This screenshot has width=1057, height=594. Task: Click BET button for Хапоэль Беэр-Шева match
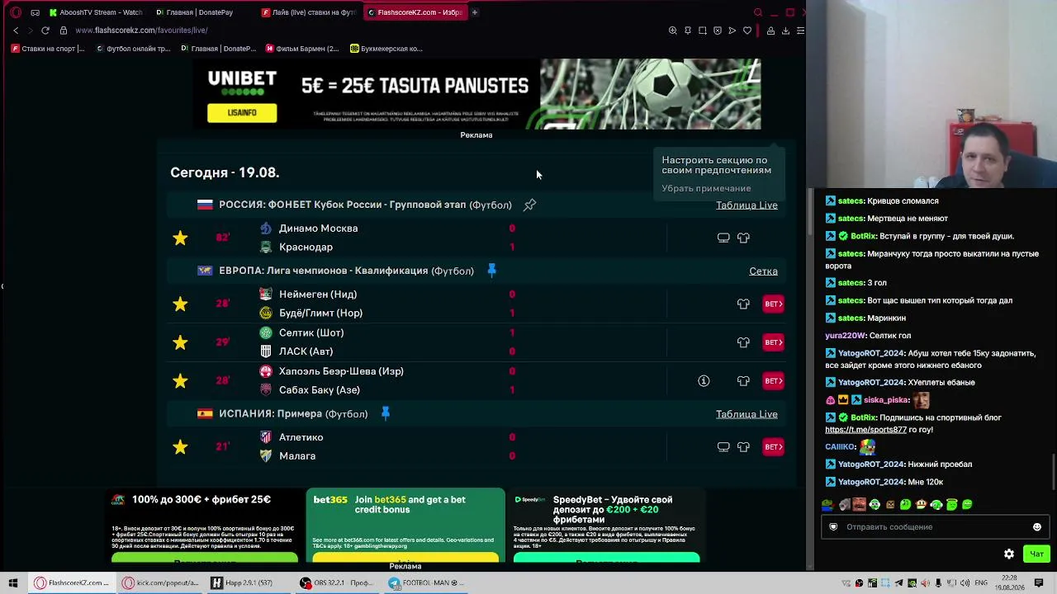point(773,380)
